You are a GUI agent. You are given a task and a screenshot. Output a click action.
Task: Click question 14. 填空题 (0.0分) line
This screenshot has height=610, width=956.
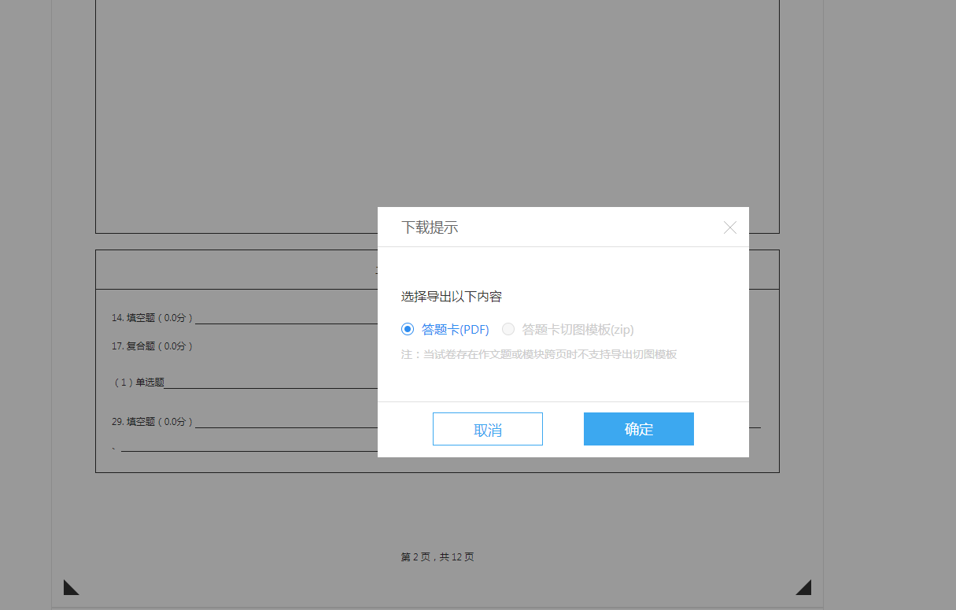pos(245,318)
